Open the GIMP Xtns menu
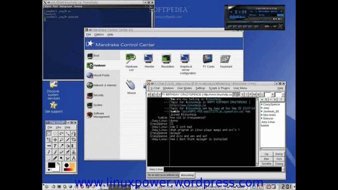 pos(59,127)
